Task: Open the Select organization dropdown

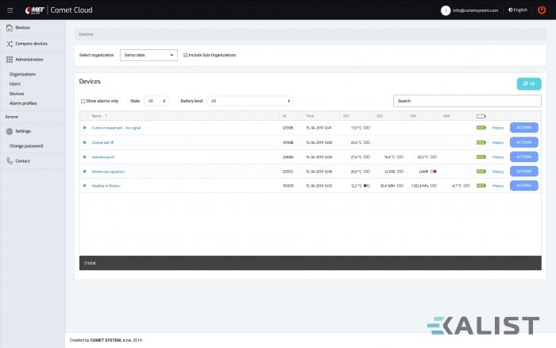Action: pyautogui.click(x=149, y=55)
